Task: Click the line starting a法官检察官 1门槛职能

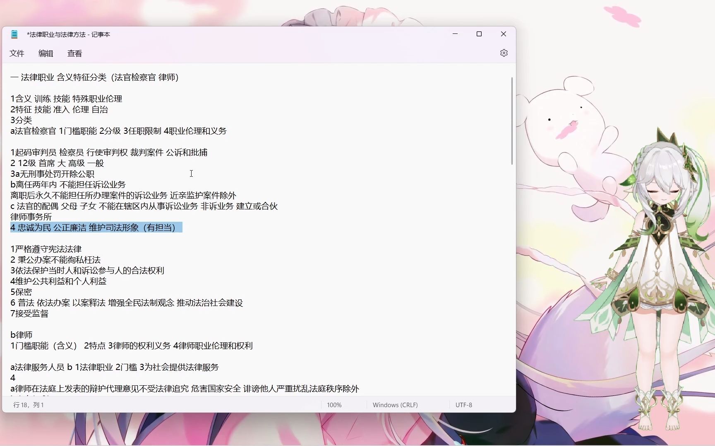Action: point(118,131)
